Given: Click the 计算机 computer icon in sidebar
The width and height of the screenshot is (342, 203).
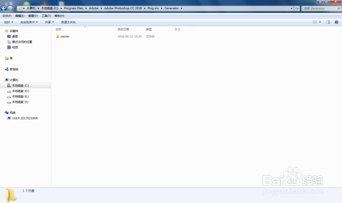Looking at the screenshot, I should point(6,80).
